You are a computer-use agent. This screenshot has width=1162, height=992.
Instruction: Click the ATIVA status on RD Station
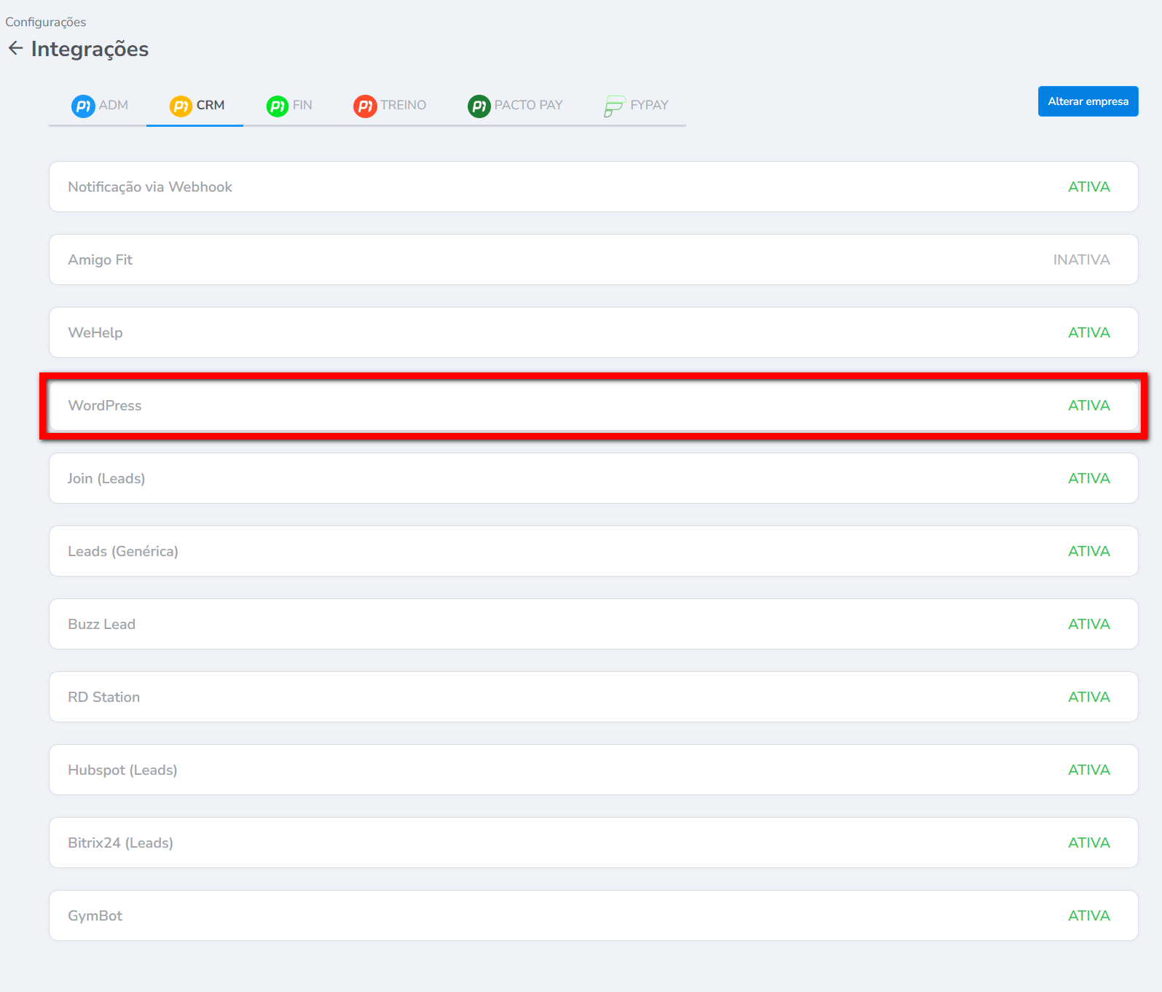coord(1088,697)
